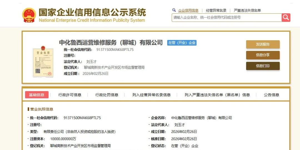Click the company title 中化鲁西运营维修服务（聊城）有限公司
The image size is (300, 150).
pyautogui.click(x=111, y=42)
